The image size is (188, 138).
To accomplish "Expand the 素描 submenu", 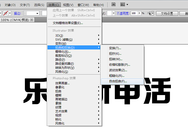I will click(x=74, y=103).
